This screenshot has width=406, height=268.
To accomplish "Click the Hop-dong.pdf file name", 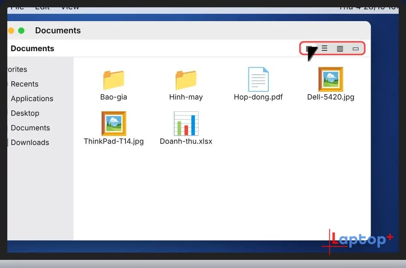I will point(258,97).
